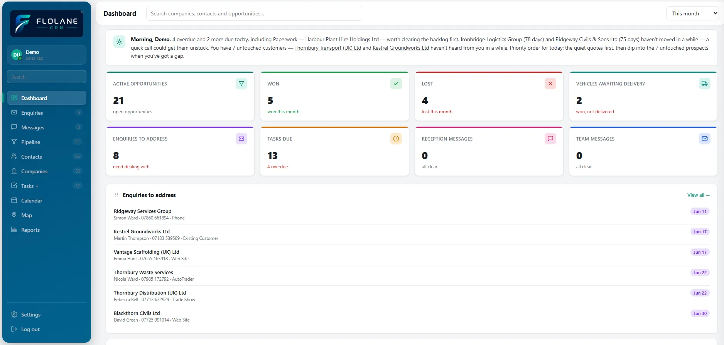This screenshot has width=724, height=345.
Task: Click the red X icon on Lost card
Action: point(550,84)
